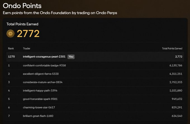Click the points value 6,130,786
Screen dimensions: 190x124
(x=176, y=65)
